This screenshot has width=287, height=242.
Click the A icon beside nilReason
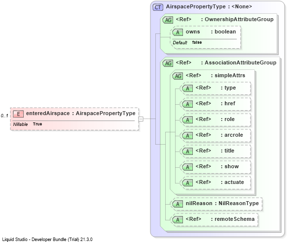(178, 204)
